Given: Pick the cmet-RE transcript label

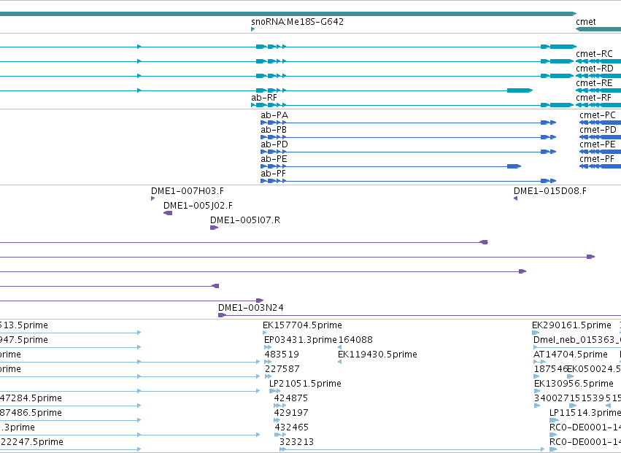Looking at the screenshot, I should [594, 83].
